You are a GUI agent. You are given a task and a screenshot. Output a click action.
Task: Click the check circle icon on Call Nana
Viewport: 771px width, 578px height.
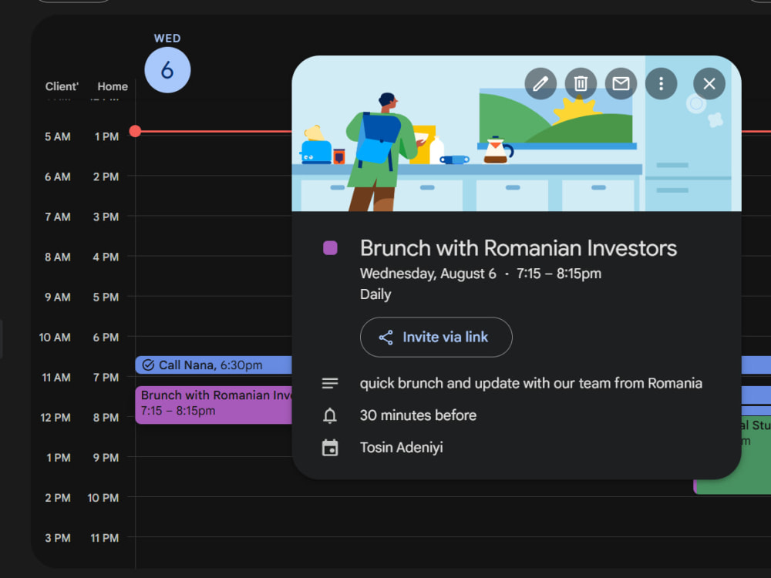[x=148, y=365]
